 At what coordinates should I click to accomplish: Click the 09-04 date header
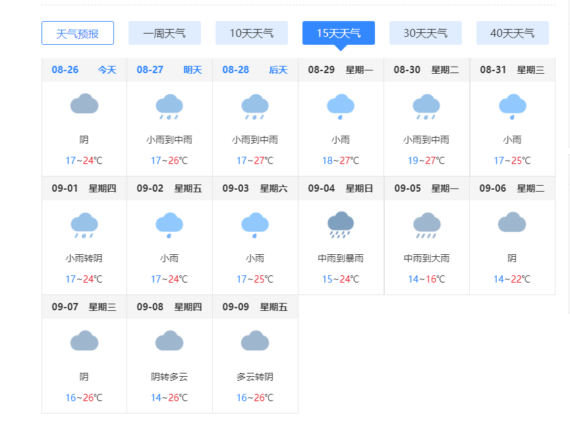(x=322, y=188)
